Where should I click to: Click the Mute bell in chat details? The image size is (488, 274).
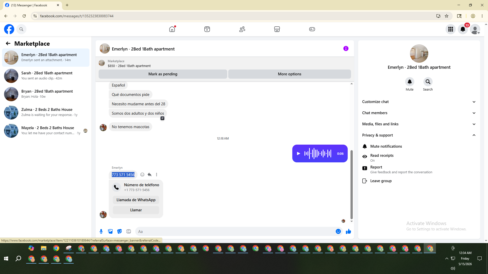point(410,82)
